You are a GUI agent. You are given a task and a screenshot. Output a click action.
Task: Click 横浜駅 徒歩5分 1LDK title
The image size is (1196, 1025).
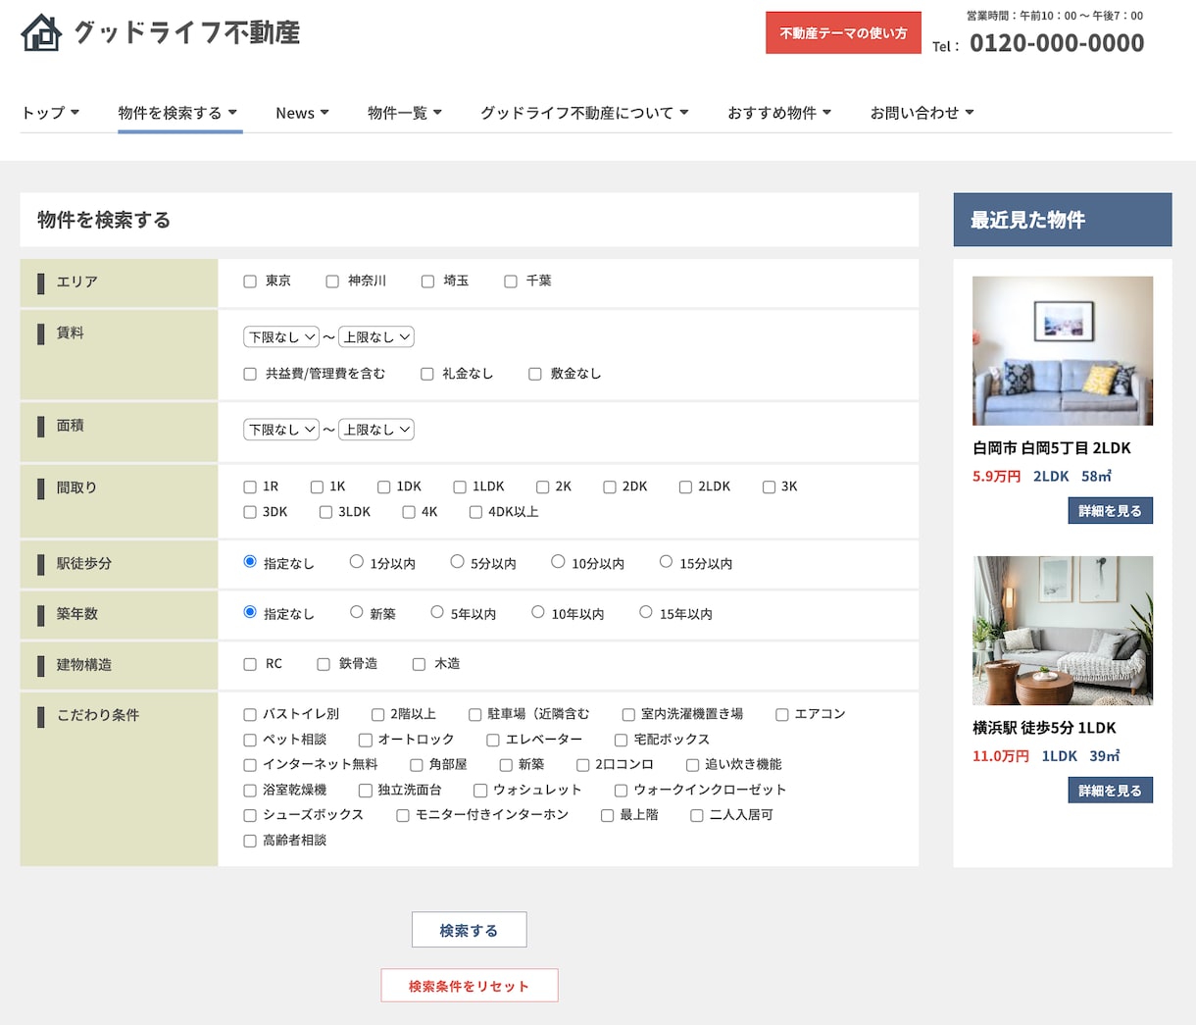tap(1044, 728)
